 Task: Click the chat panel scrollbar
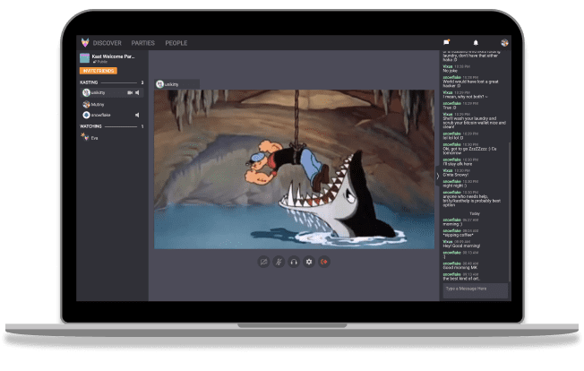pos(510,212)
